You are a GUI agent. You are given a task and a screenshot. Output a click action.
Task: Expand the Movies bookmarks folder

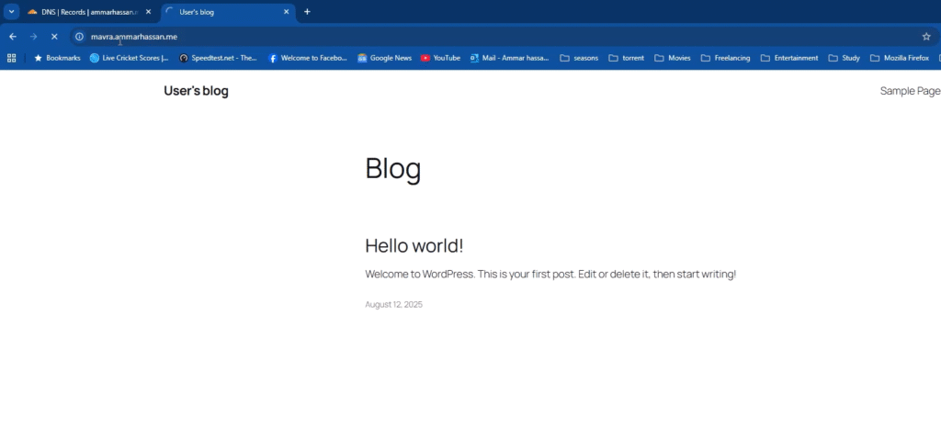672,58
